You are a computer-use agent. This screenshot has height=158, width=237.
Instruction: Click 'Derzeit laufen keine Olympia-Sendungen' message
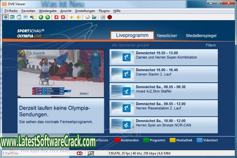point(55,111)
